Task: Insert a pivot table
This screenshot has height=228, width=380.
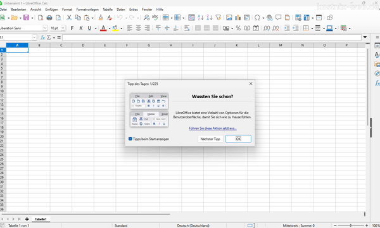Action: [247, 18]
